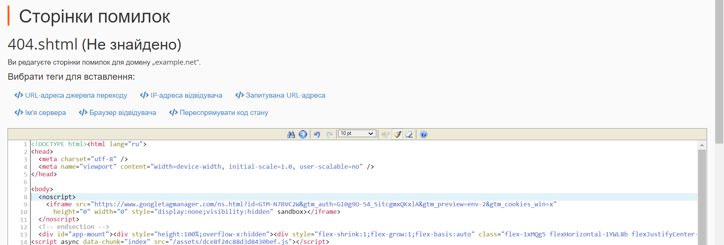Insert Браузер відвідувача tag
The image size is (724, 245).
click(117, 113)
